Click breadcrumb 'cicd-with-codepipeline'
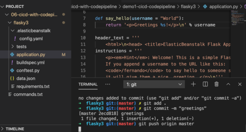The image size is (246, 132). click(x=94, y=7)
